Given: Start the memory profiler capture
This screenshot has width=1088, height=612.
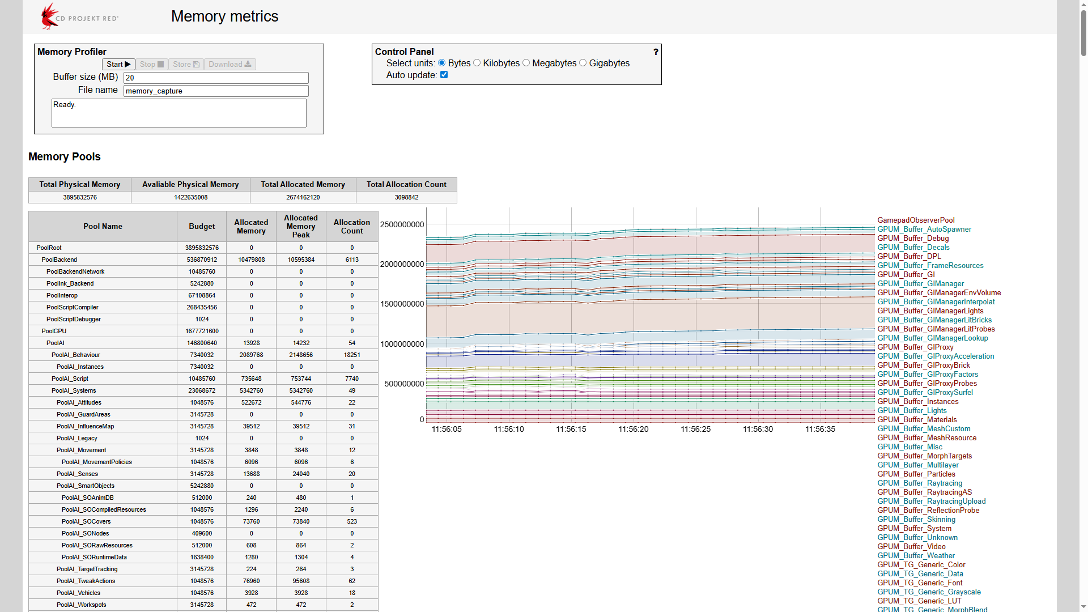Looking at the screenshot, I should [x=118, y=65].
